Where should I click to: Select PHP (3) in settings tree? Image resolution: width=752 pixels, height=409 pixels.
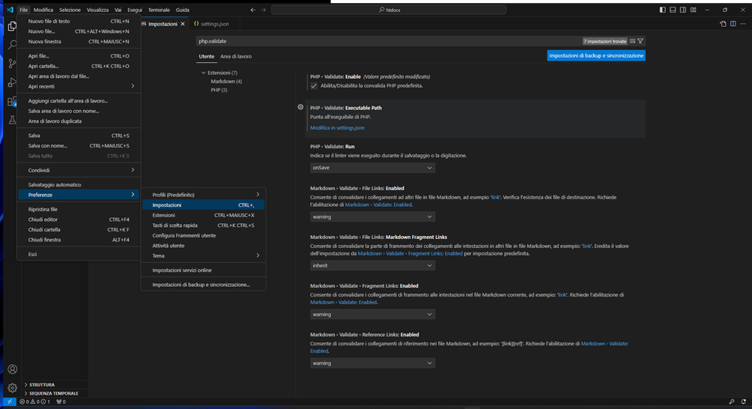(x=219, y=90)
